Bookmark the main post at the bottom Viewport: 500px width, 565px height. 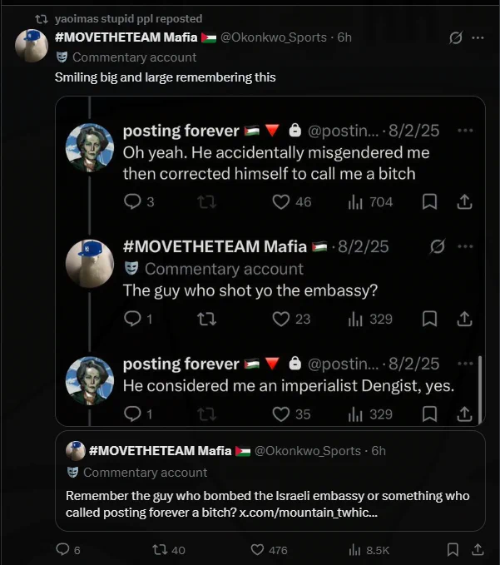pos(453,549)
